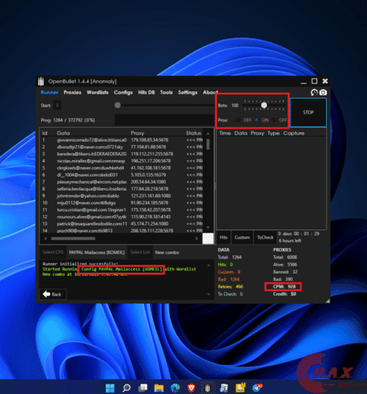Click the 'Credit: $0' value
This screenshot has width=367, height=394.
pos(285,294)
